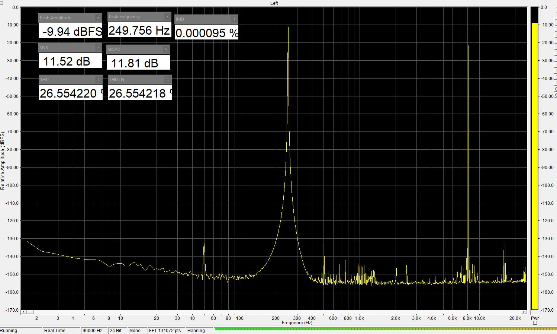The height and width of the screenshot is (334, 557).
Task: Click the 100 frequency axis tick label
Action: coord(240,318)
